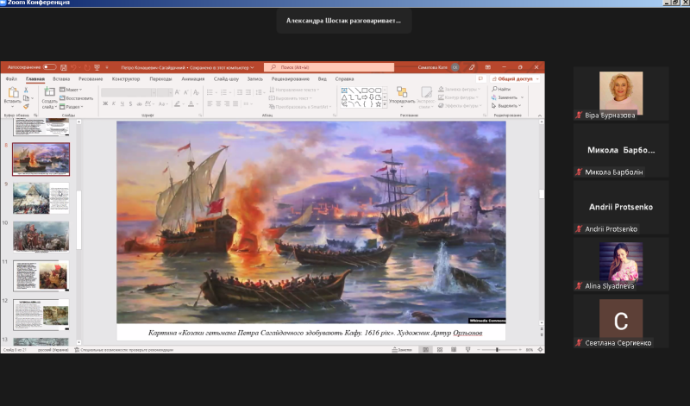Open Заливка фигуры dropdown

click(x=459, y=90)
